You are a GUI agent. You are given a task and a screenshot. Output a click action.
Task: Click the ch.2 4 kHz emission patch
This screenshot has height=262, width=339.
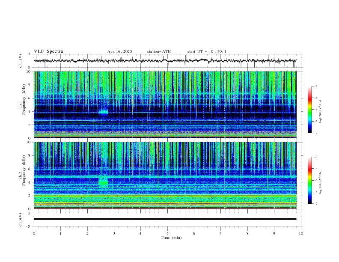[103, 181]
